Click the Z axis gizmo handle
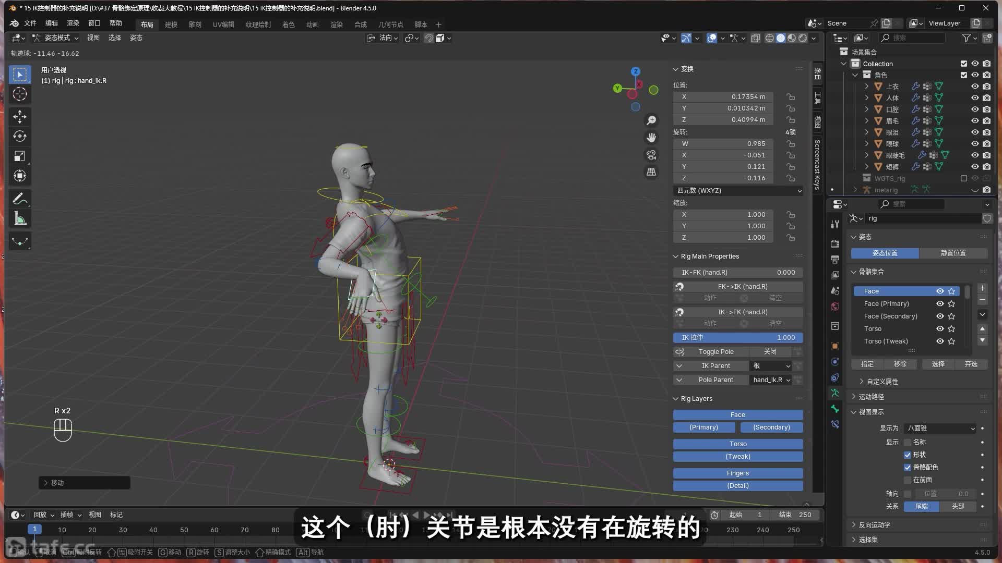Image resolution: width=1002 pixels, height=563 pixels. (636, 71)
